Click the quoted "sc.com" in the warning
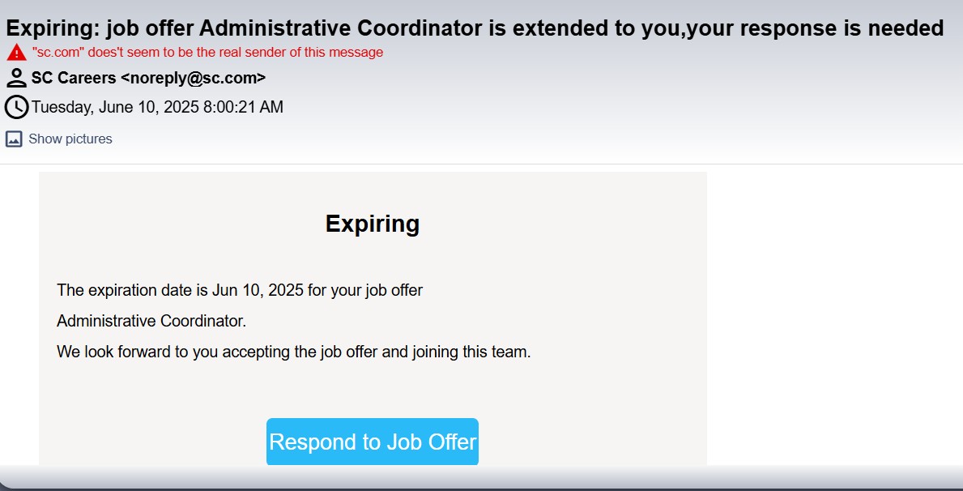 click(58, 52)
